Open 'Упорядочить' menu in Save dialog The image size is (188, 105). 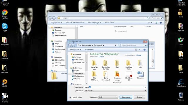pyautogui.click(x=76, y=50)
